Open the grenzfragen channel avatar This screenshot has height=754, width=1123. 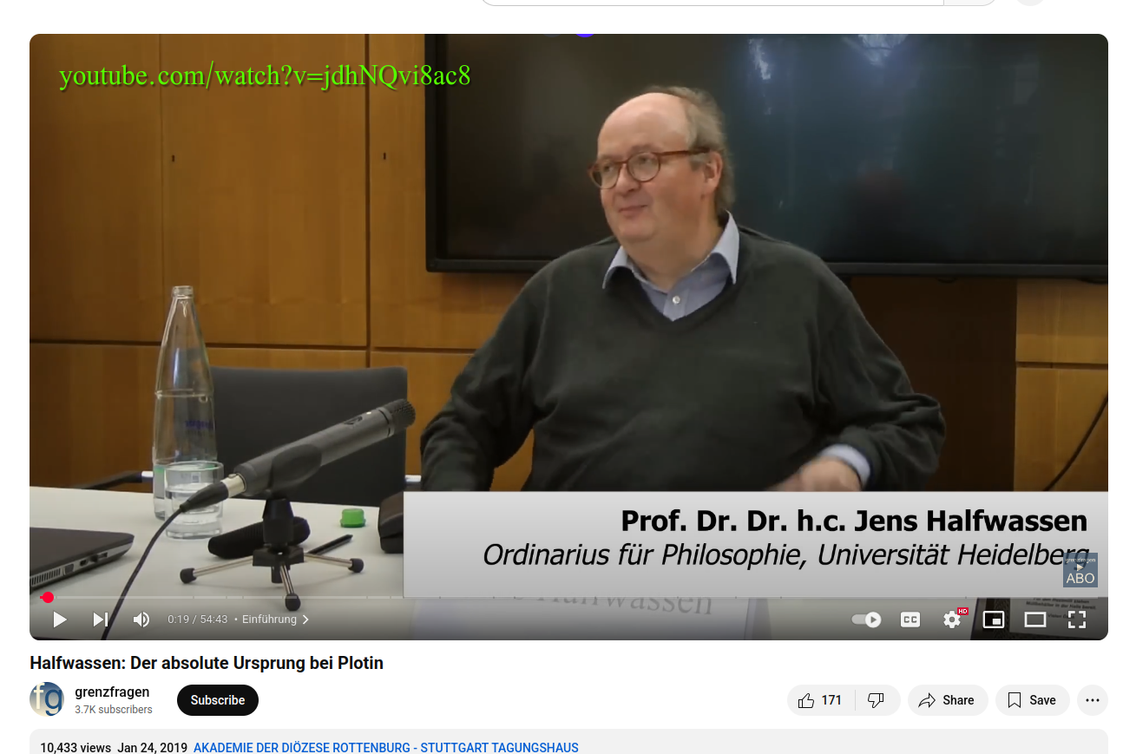click(x=47, y=699)
